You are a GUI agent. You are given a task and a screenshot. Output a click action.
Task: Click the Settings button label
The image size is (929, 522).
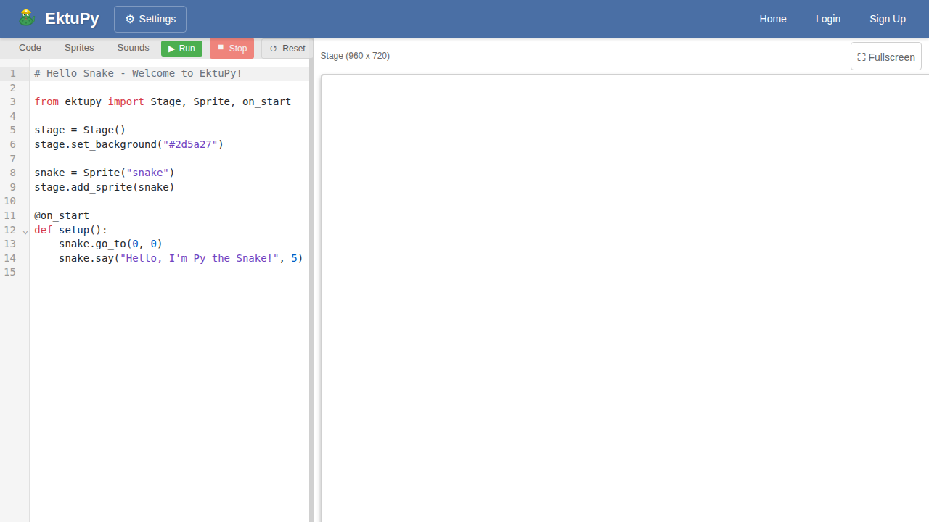coord(157,19)
